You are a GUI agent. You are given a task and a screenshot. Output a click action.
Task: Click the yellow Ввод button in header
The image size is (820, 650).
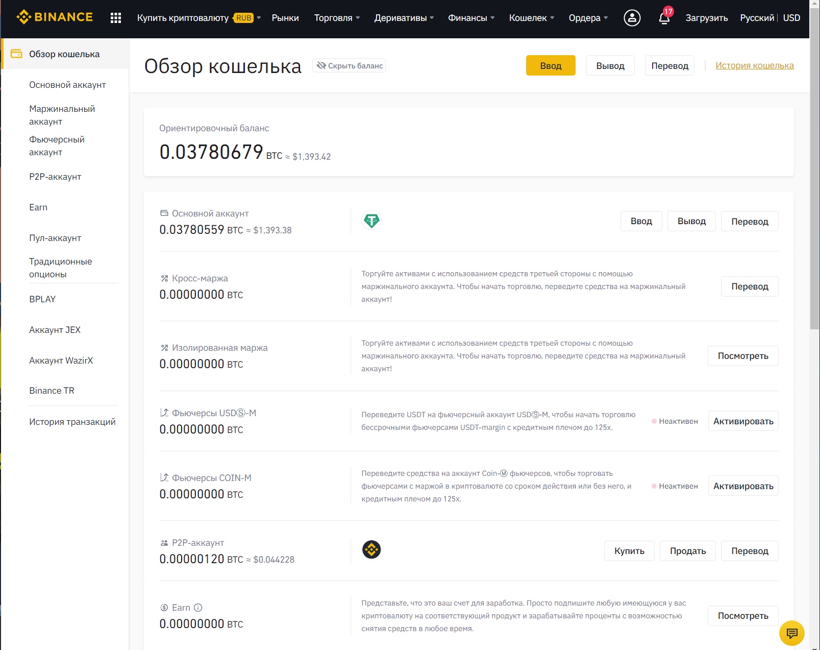[551, 65]
